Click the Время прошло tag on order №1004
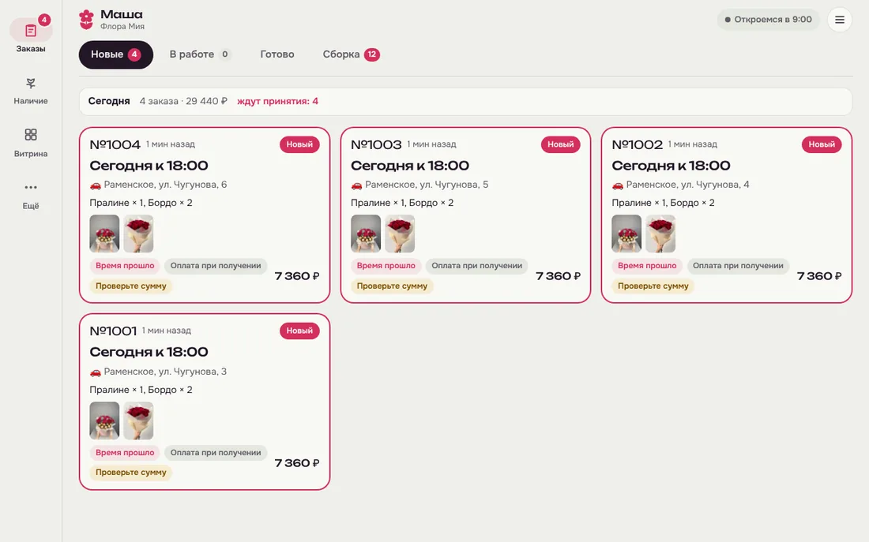The width and height of the screenshot is (869, 542). point(125,266)
